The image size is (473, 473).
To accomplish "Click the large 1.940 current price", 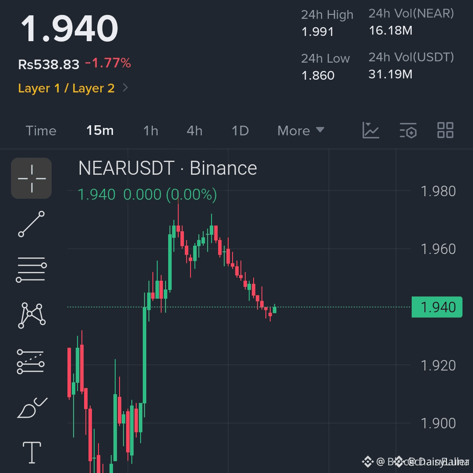I will (69, 28).
